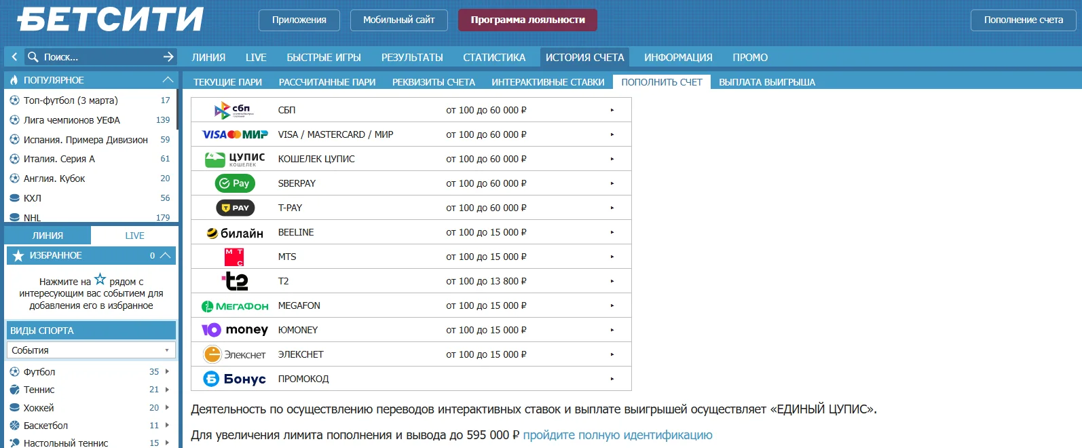Click the t2 operator logo
Viewport: 1082px width, 448px height.
[x=235, y=280]
